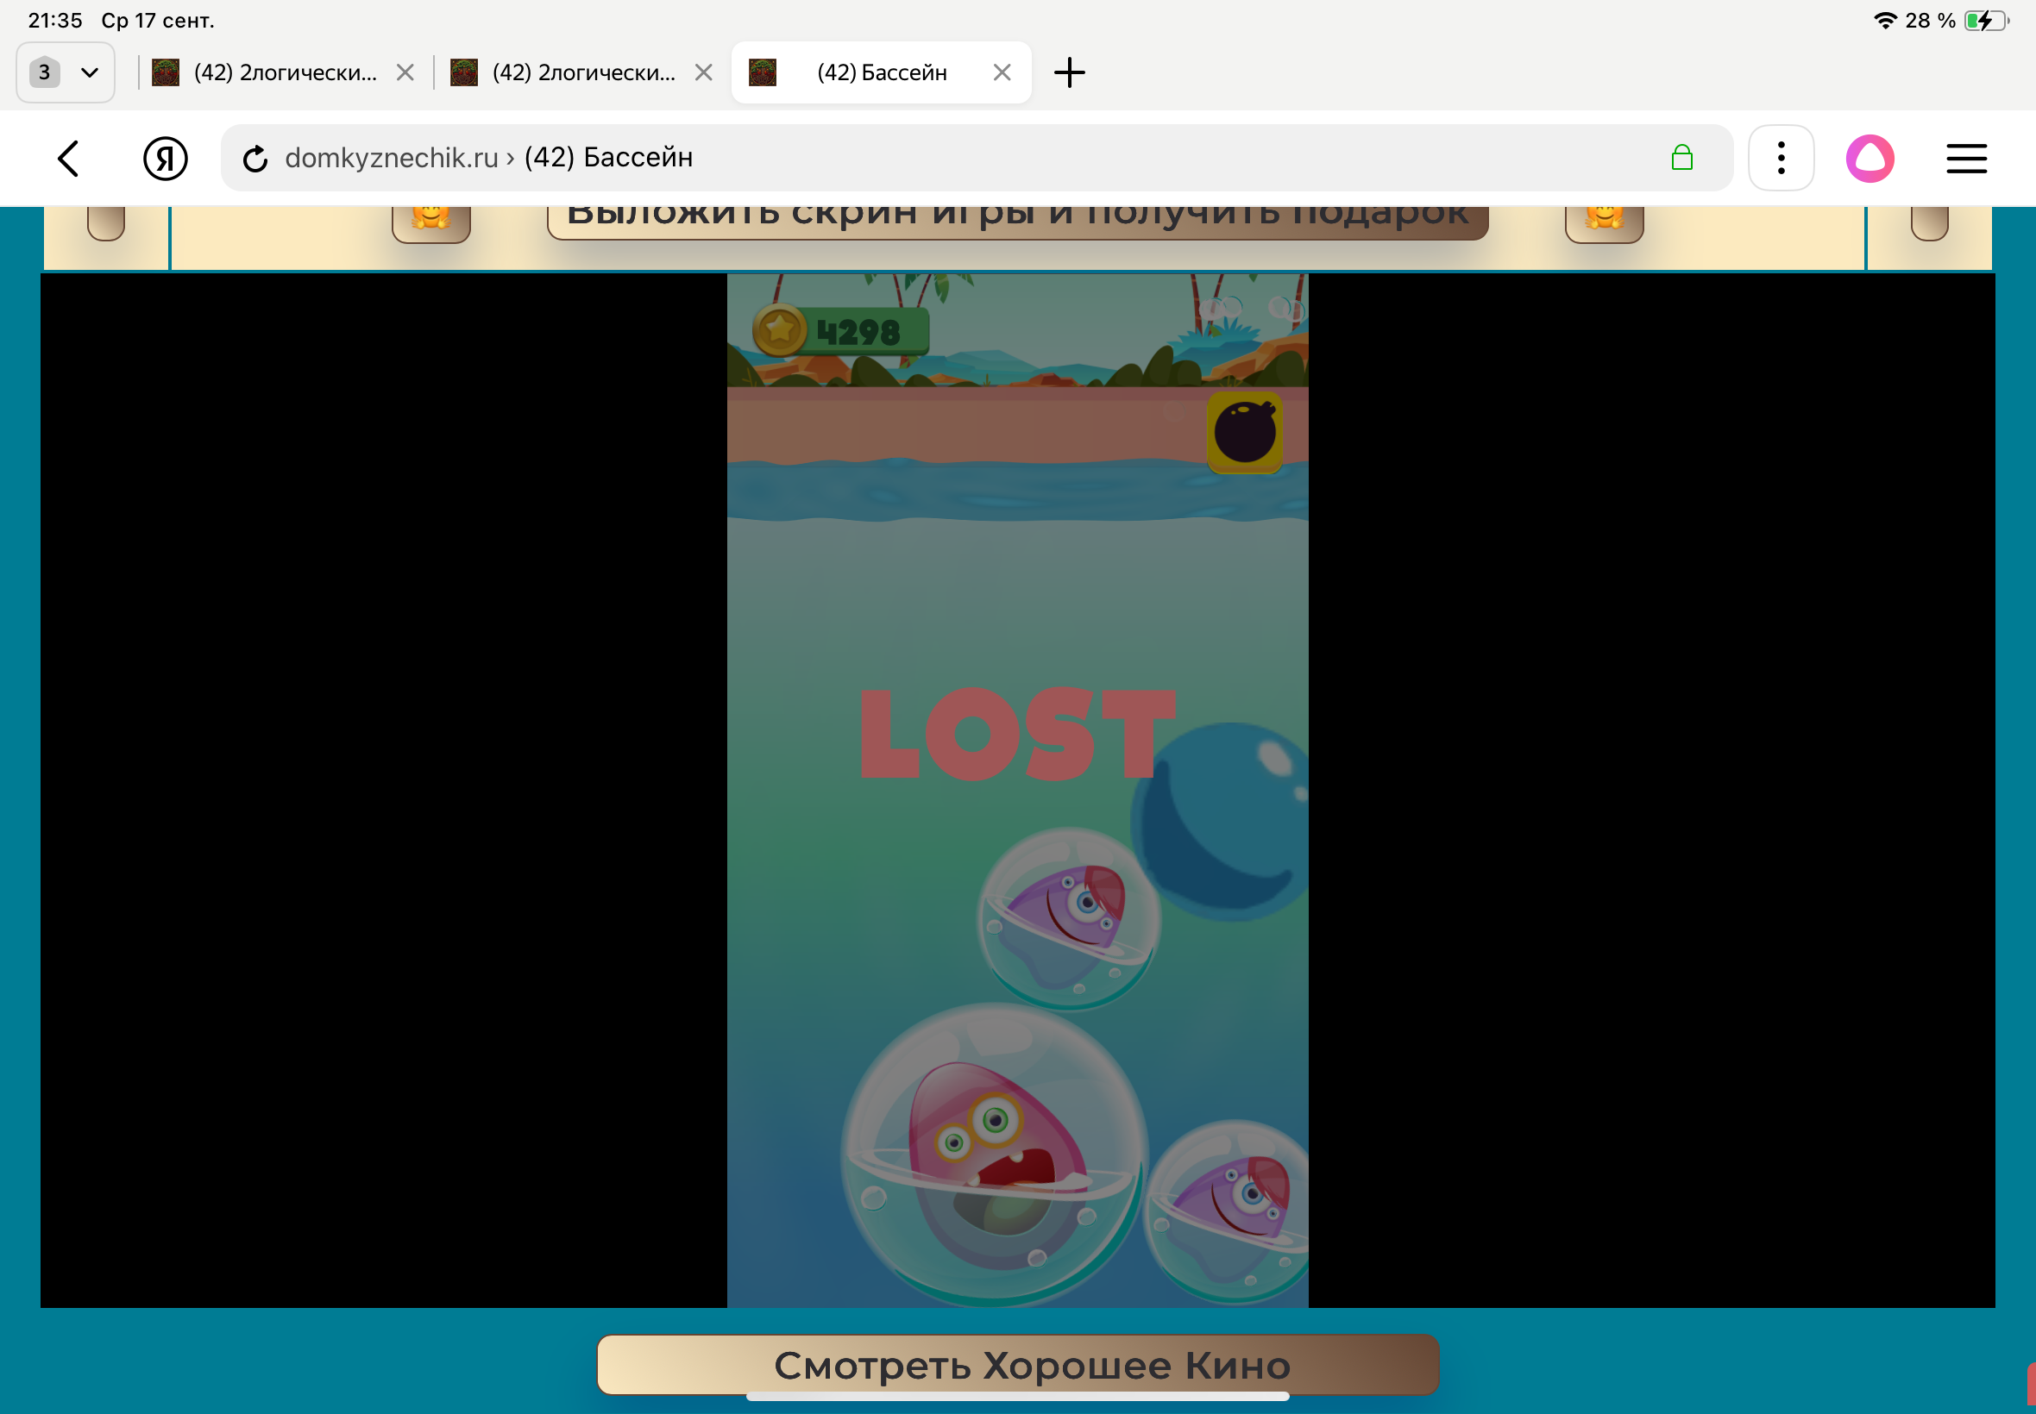The image size is (2036, 1414).
Task: Open the hamburger browser menu
Action: pyautogui.click(x=1965, y=159)
